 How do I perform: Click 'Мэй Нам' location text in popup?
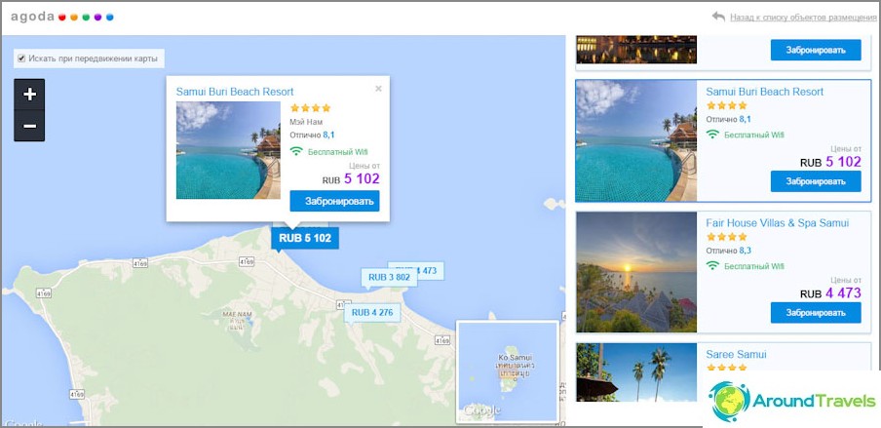(306, 122)
